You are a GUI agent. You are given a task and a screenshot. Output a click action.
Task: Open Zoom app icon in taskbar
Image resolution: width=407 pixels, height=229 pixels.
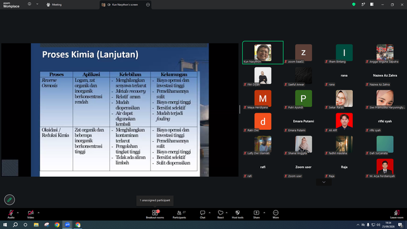coord(67,225)
